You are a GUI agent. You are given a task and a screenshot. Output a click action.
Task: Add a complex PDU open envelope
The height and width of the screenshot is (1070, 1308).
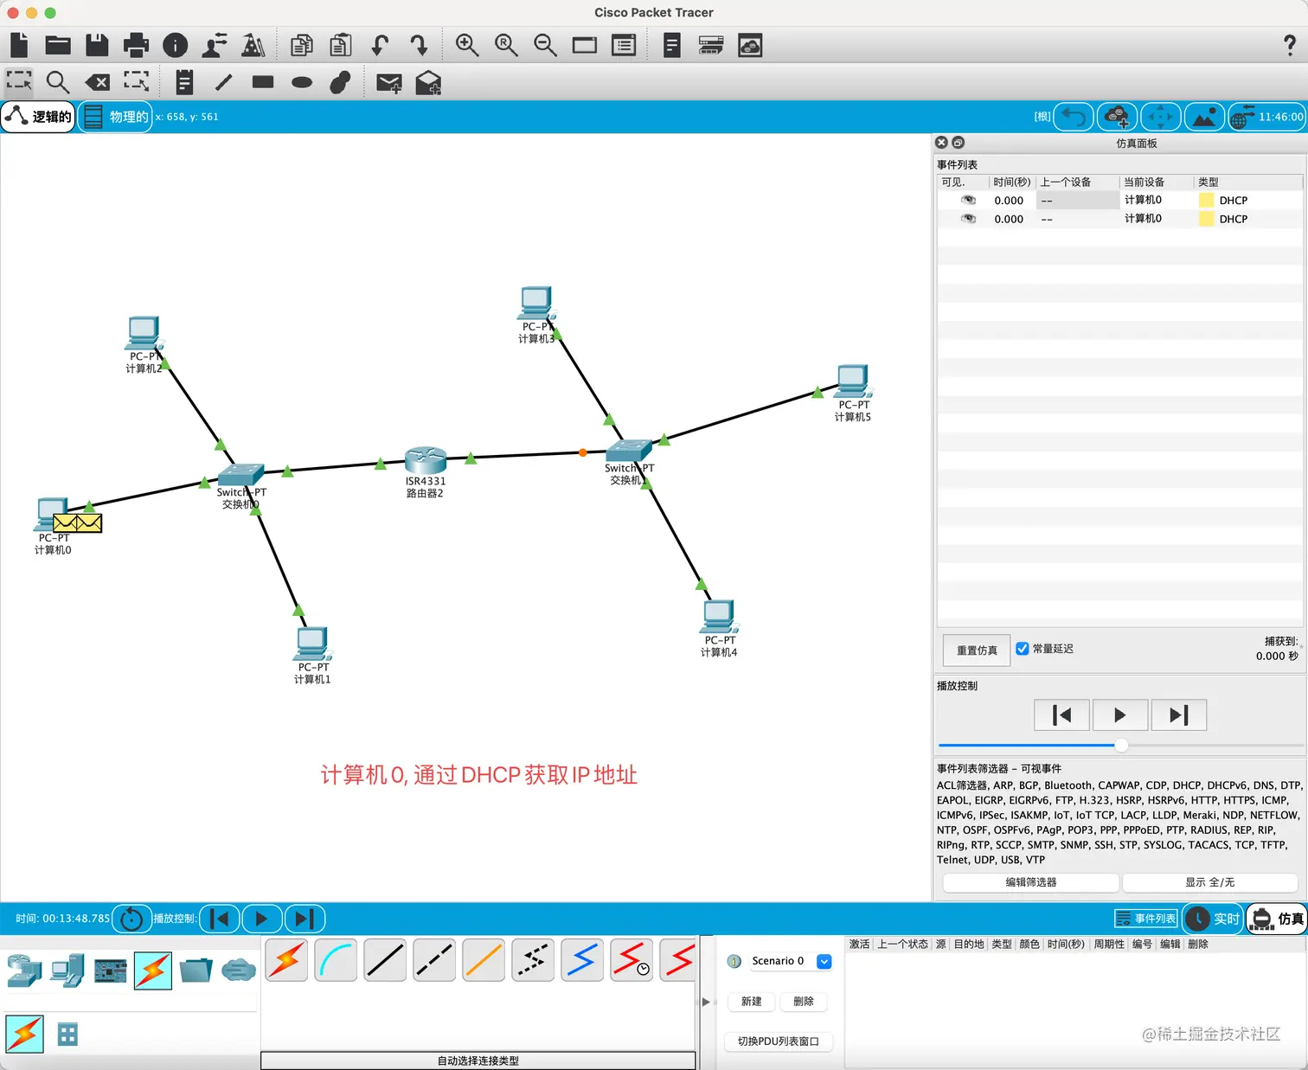428,83
